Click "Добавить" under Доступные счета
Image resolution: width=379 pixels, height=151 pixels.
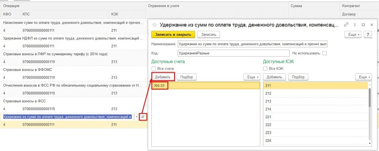pos(162,77)
